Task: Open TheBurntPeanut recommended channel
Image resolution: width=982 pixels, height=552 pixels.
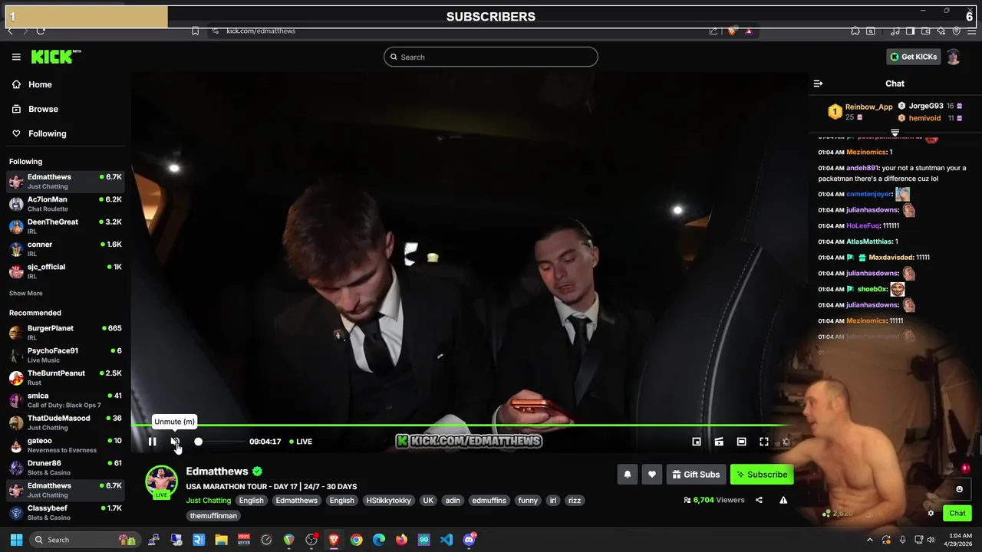Action: (65, 377)
